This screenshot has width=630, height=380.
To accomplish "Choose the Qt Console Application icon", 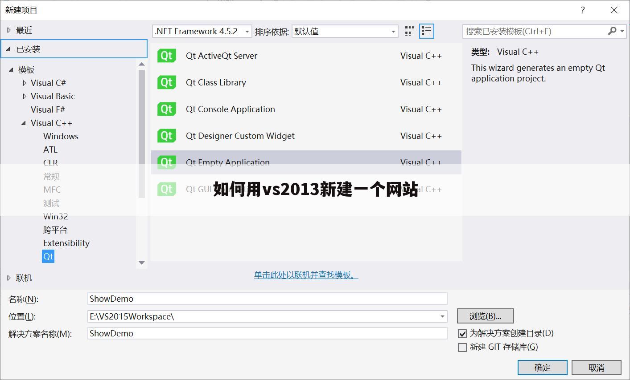I will click(167, 109).
